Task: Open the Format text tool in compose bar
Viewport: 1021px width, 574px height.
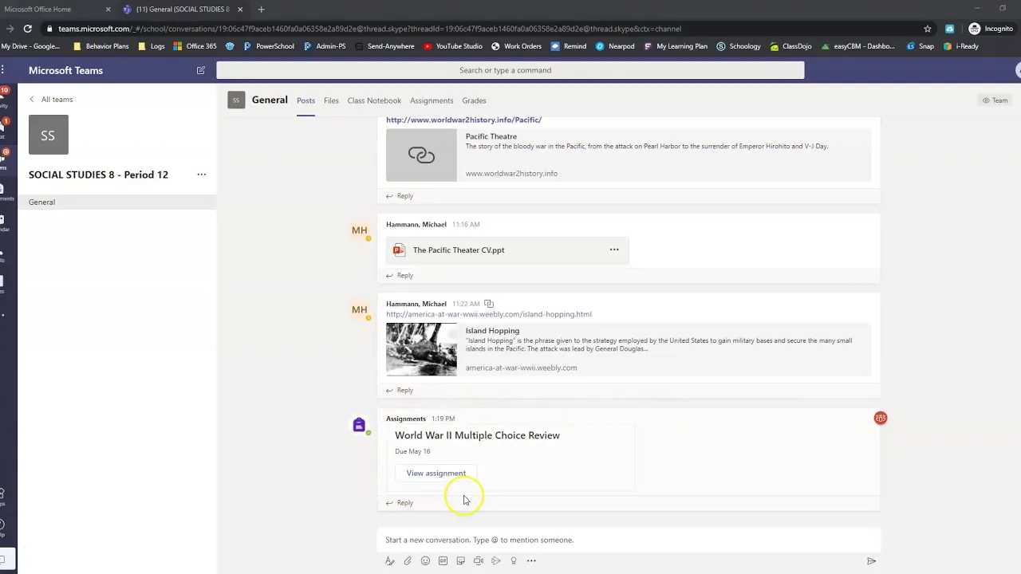Action: (390, 560)
